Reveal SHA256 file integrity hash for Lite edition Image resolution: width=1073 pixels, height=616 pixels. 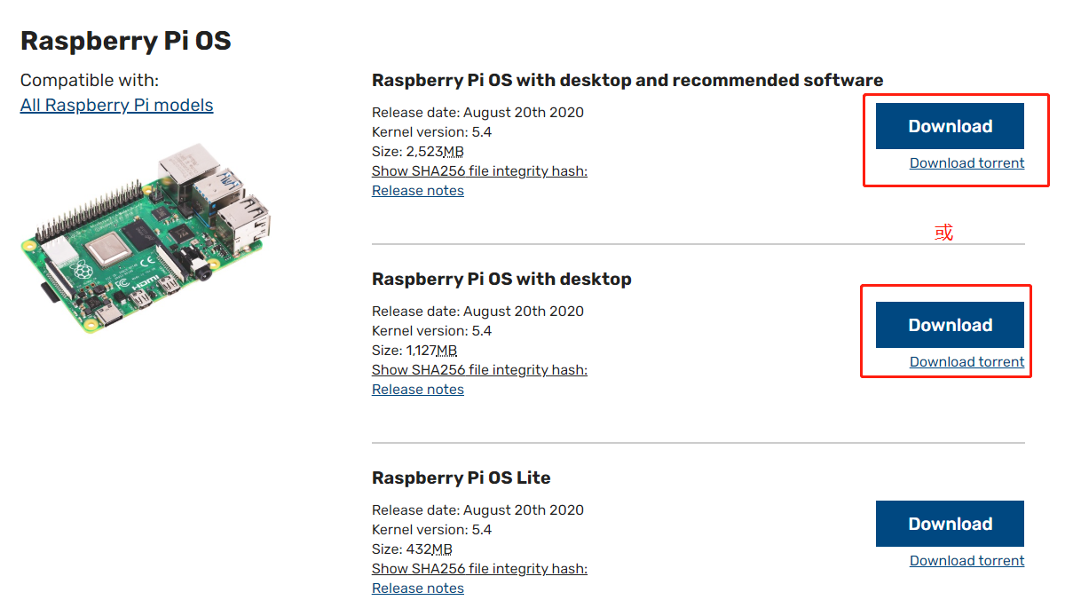[x=479, y=568]
